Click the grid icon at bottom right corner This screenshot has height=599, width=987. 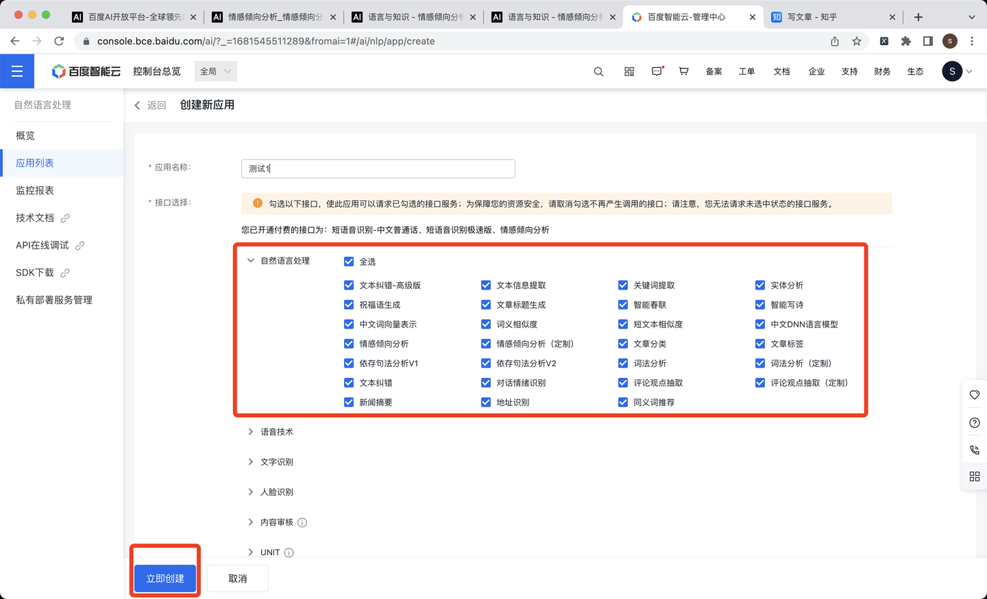974,476
